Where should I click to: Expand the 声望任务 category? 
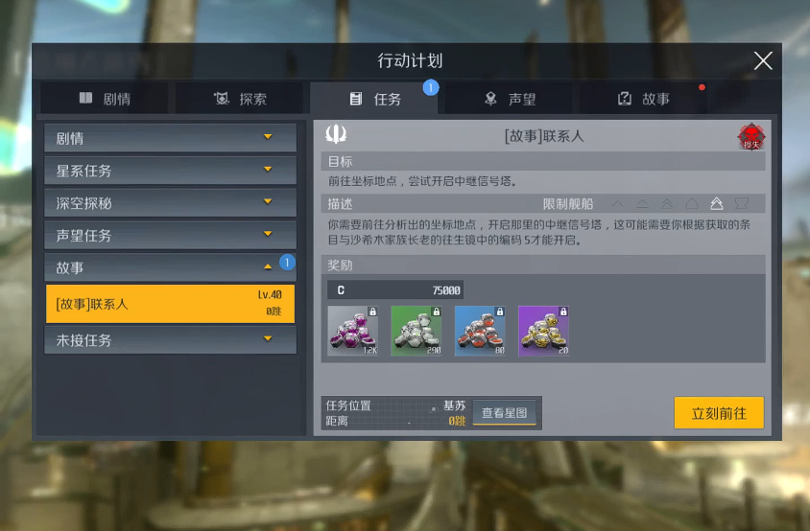[171, 236]
